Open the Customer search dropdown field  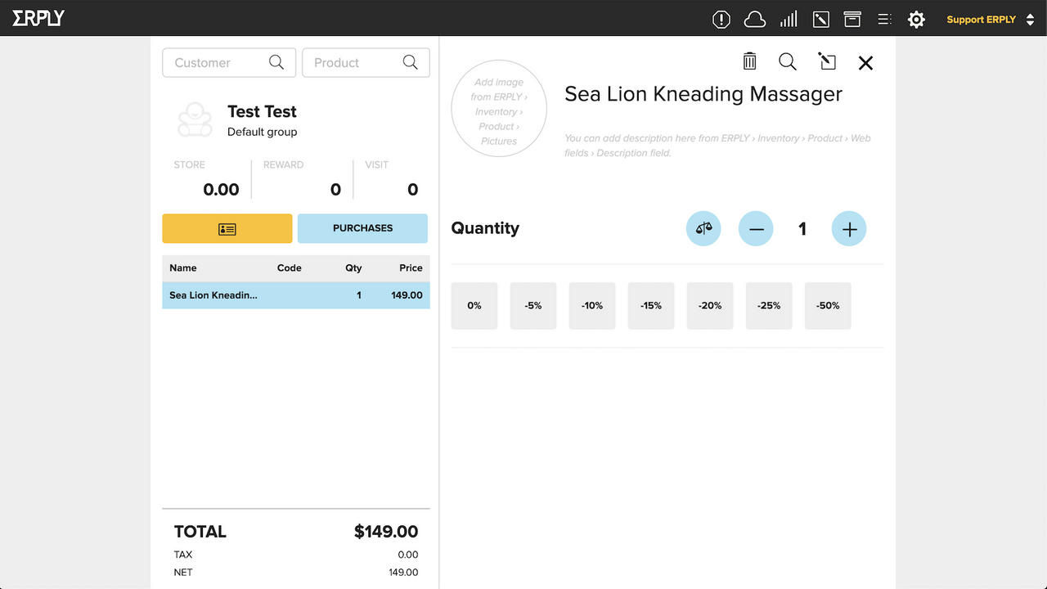(229, 62)
